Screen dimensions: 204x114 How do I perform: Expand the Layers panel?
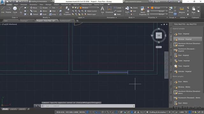pyautogui.click(x=81, y=17)
